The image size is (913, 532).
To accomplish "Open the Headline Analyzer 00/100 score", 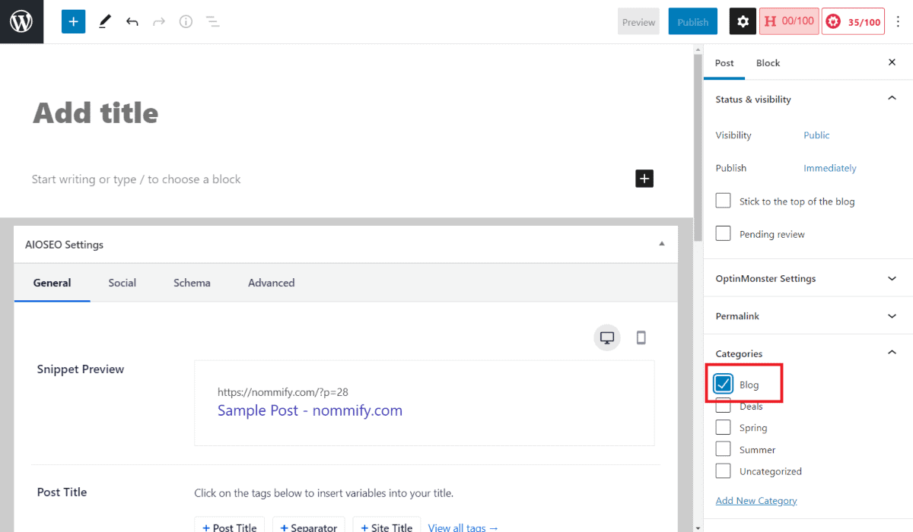I will 789,21.
